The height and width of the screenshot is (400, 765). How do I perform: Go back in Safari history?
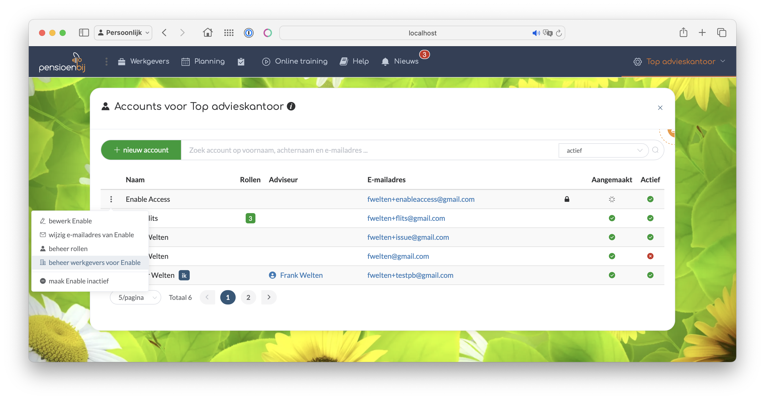pyautogui.click(x=164, y=32)
